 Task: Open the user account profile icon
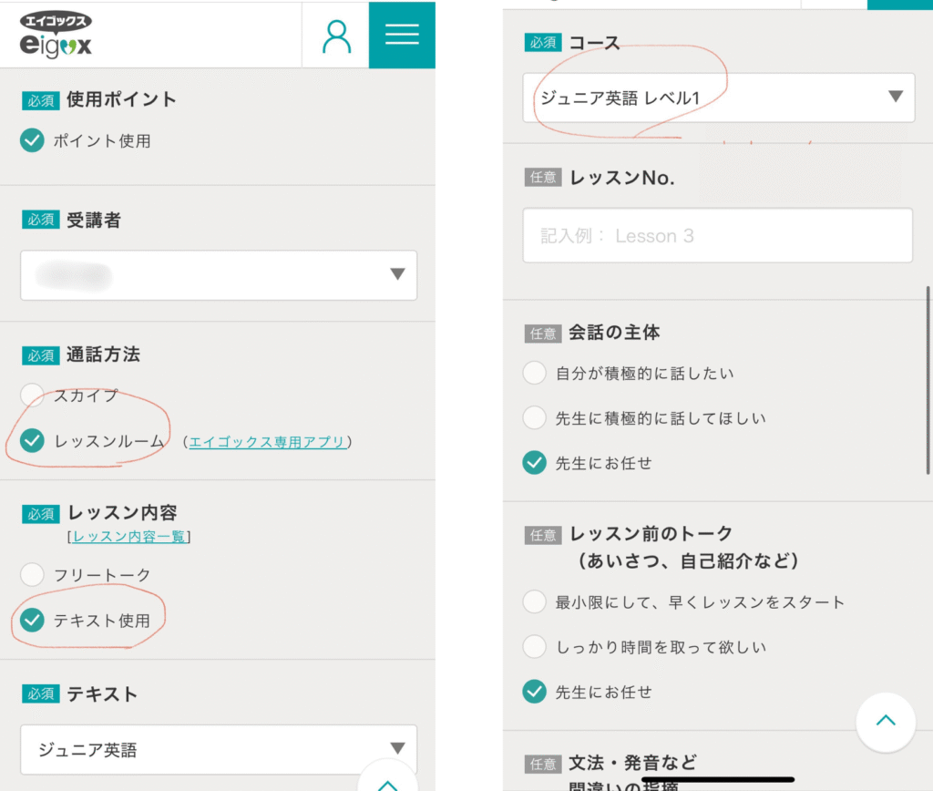[336, 35]
